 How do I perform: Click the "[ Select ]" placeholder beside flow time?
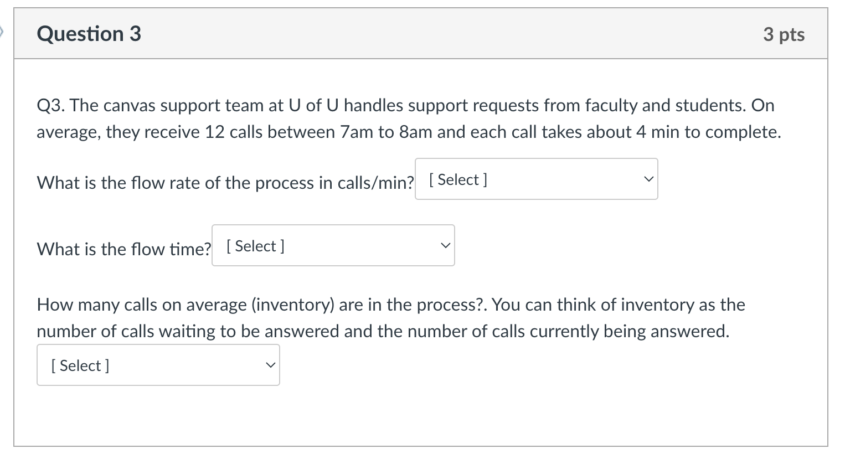pos(255,246)
